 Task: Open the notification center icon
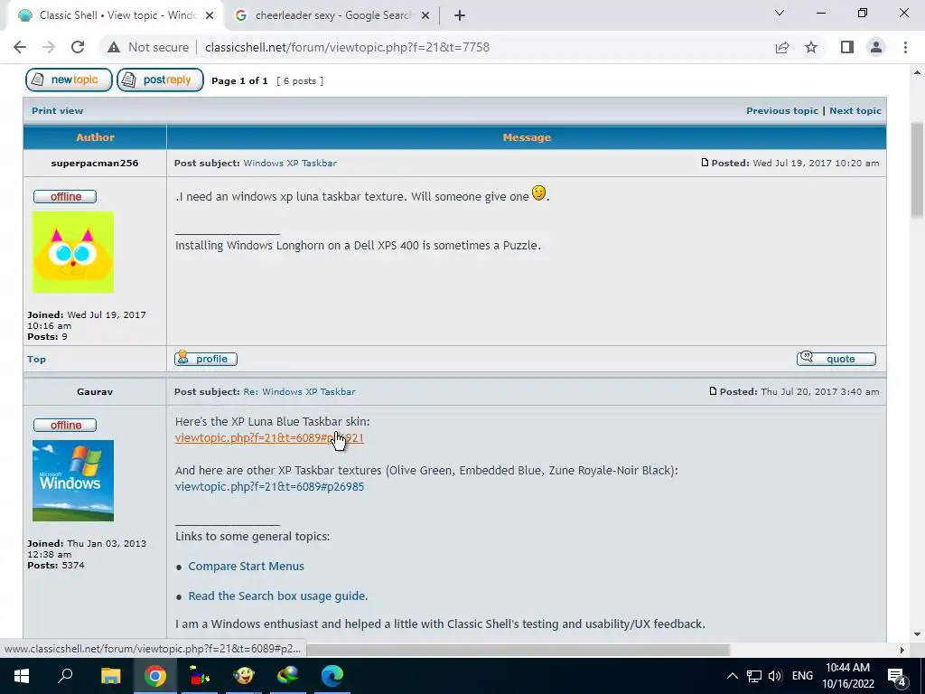click(x=897, y=676)
